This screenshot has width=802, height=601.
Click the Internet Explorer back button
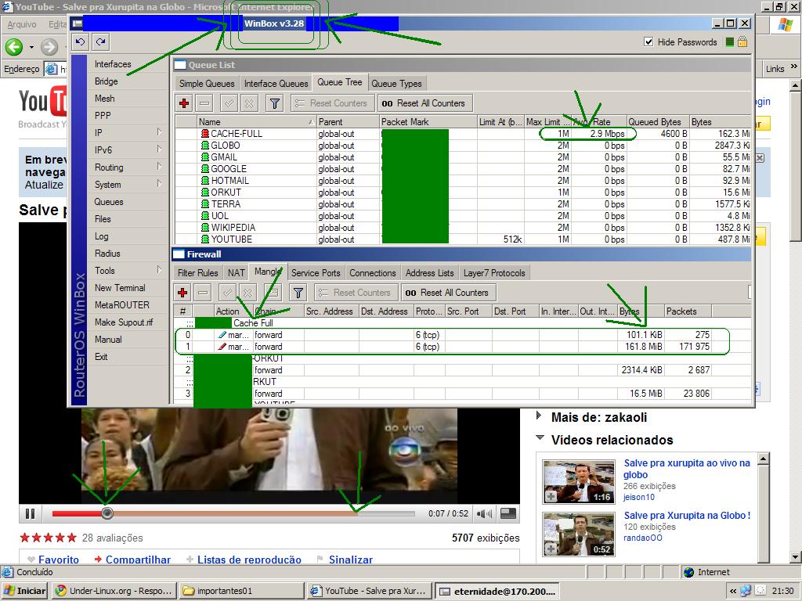pos(14,47)
